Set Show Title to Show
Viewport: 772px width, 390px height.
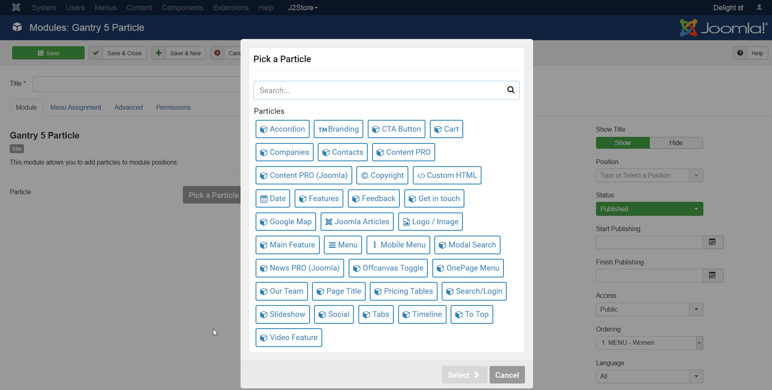[622, 143]
